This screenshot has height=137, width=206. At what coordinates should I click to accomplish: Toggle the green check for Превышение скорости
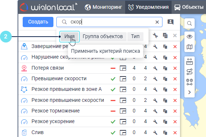click(x=113, y=79)
